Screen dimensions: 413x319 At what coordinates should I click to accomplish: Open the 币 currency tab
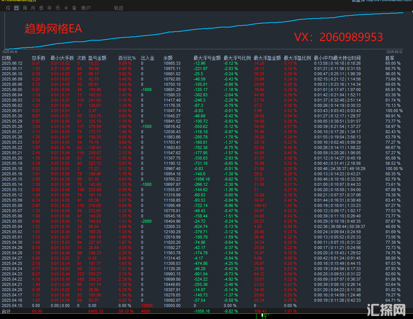(58, 8)
